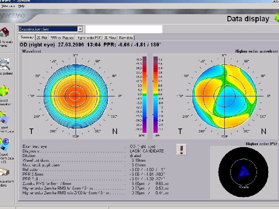The image size is (279, 209).
Task: Switch to the 2D Plot tab
Action: [x=41, y=38]
